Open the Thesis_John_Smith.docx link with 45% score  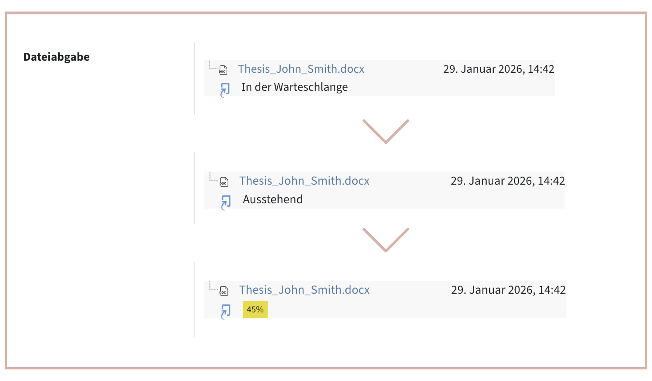[304, 289]
